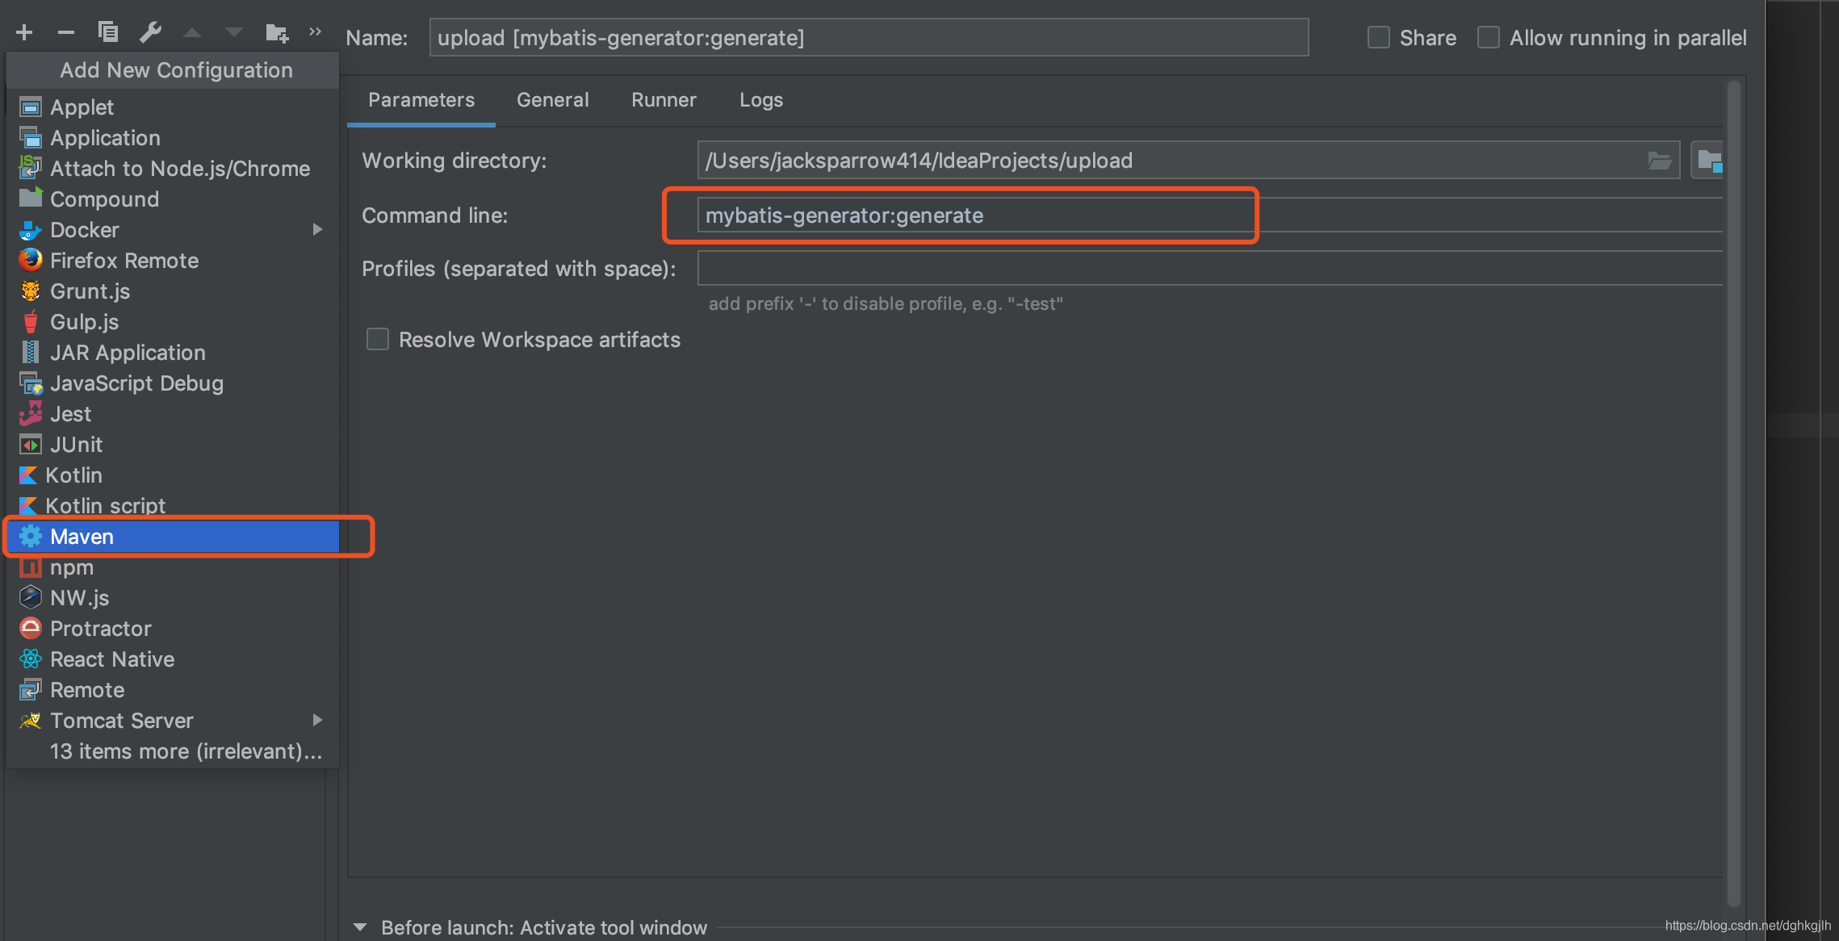
Task: Choose Jest configuration type
Action: 171,414
